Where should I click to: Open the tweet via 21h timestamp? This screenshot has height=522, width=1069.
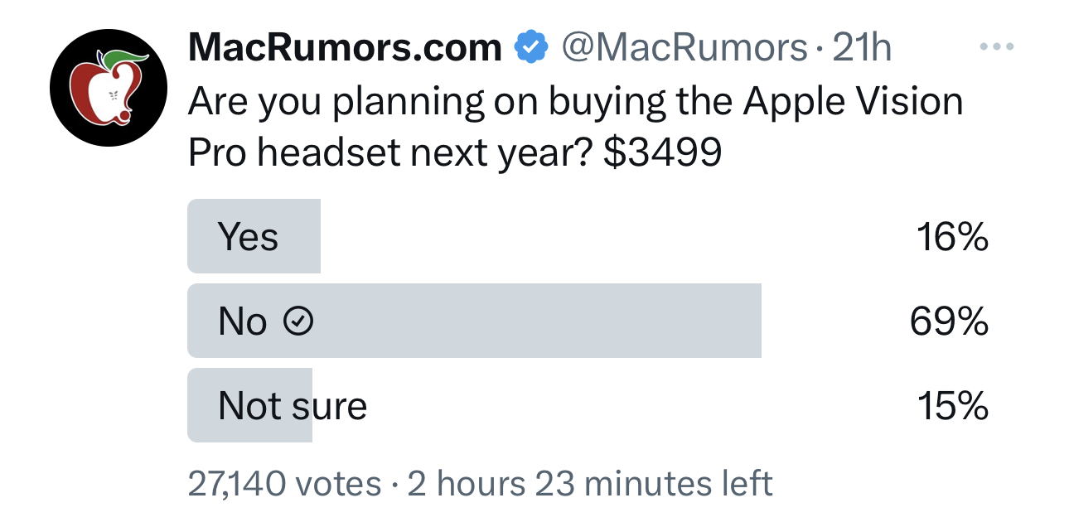pyautogui.click(x=862, y=48)
